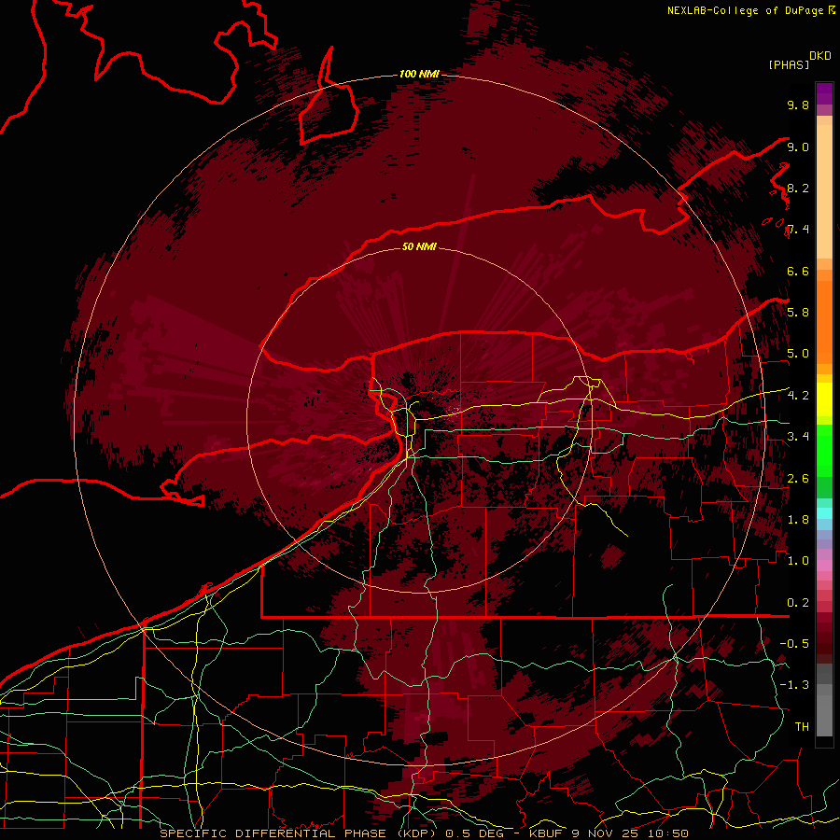840x840 pixels.
Task: Pick the pink band near the 1.0 label
Action: tap(824, 566)
